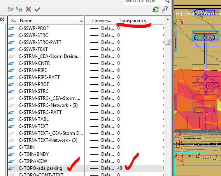Image resolution: width=221 pixels, height=176 pixels.
Task: Open lineweight Default of C-STRM-PIPE
Action: (102, 70)
